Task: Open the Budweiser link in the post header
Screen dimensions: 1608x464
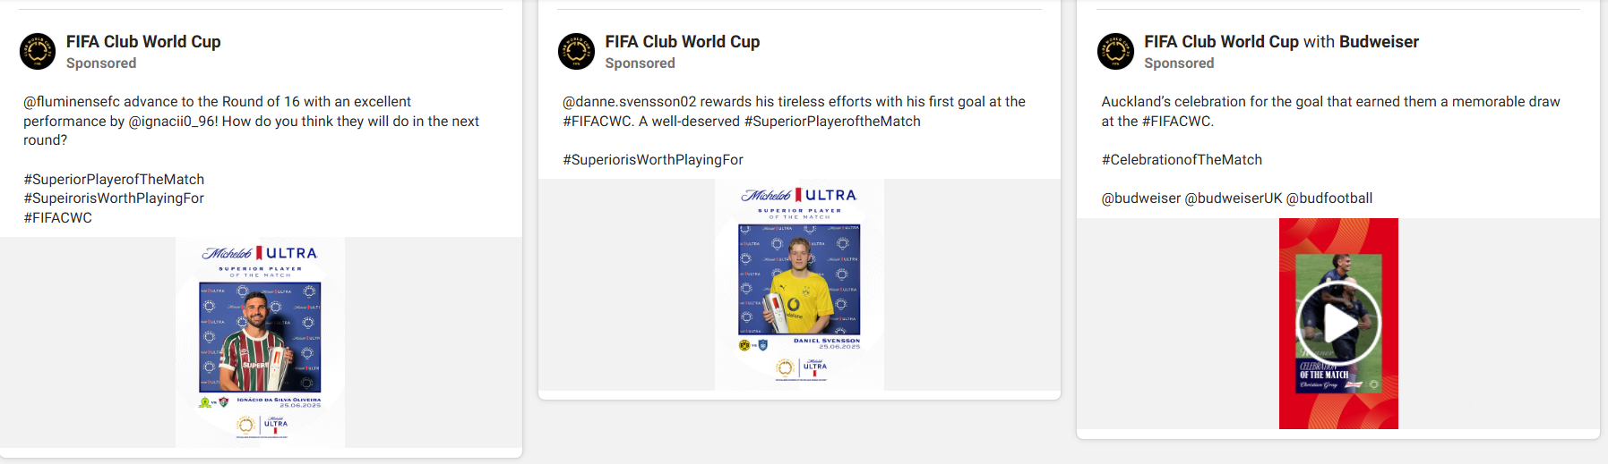Action: [1379, 42]
